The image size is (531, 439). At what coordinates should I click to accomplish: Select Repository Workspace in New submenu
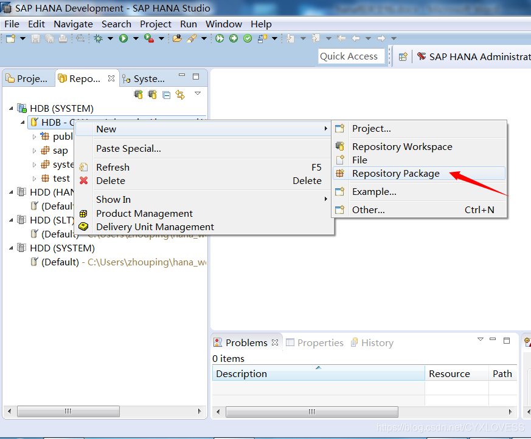[x=419, y=147]
